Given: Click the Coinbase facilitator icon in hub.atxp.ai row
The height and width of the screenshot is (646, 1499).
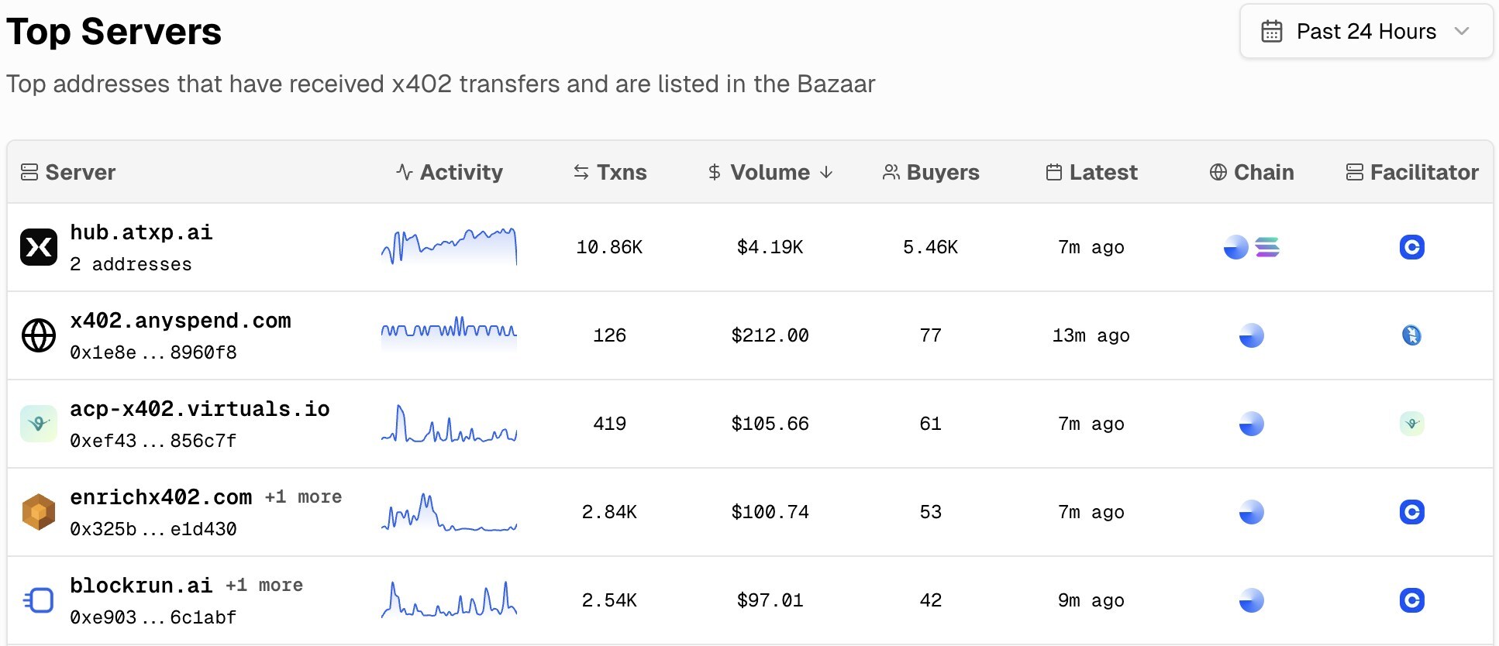Looking at the screenshot, I should tap(1411, 247).
